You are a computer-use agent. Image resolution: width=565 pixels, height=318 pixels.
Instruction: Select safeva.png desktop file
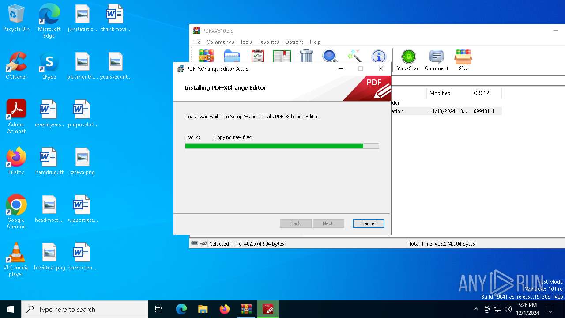coord(82,161)
